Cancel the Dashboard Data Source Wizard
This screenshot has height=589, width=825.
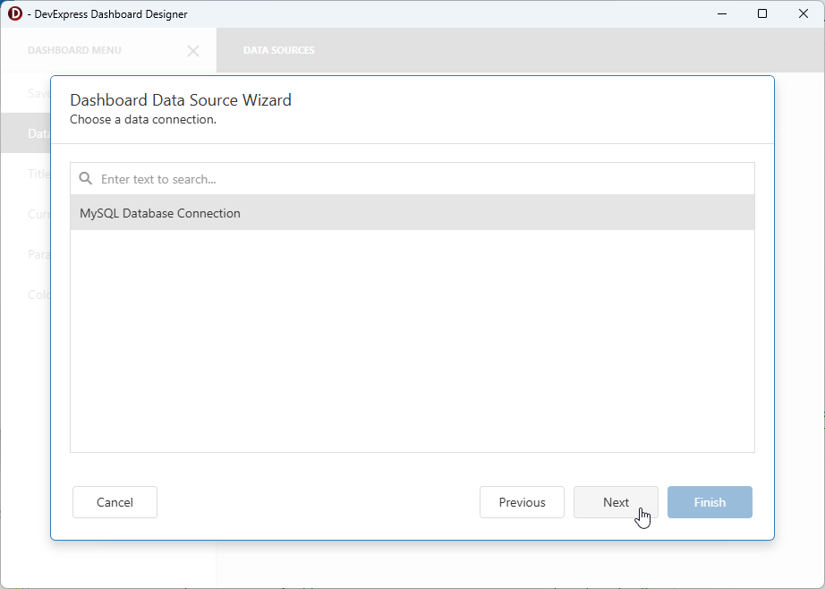pos(115,502)
